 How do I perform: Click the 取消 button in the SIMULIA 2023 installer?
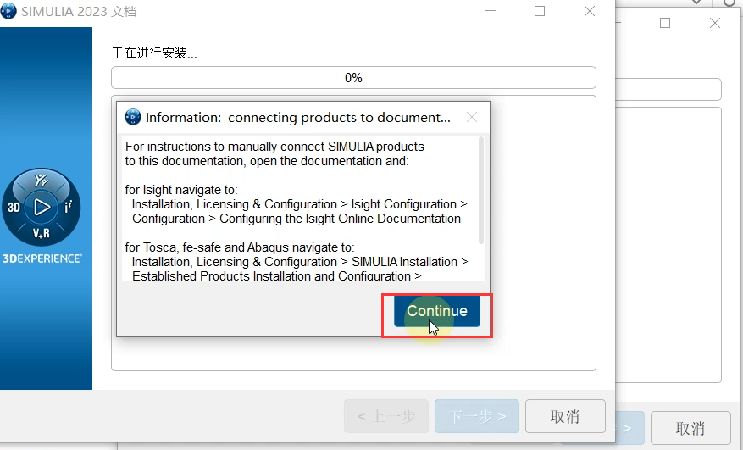(565, 416)
